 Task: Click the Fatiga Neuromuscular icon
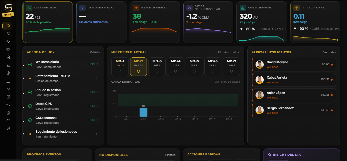click(x=189, y=8)
